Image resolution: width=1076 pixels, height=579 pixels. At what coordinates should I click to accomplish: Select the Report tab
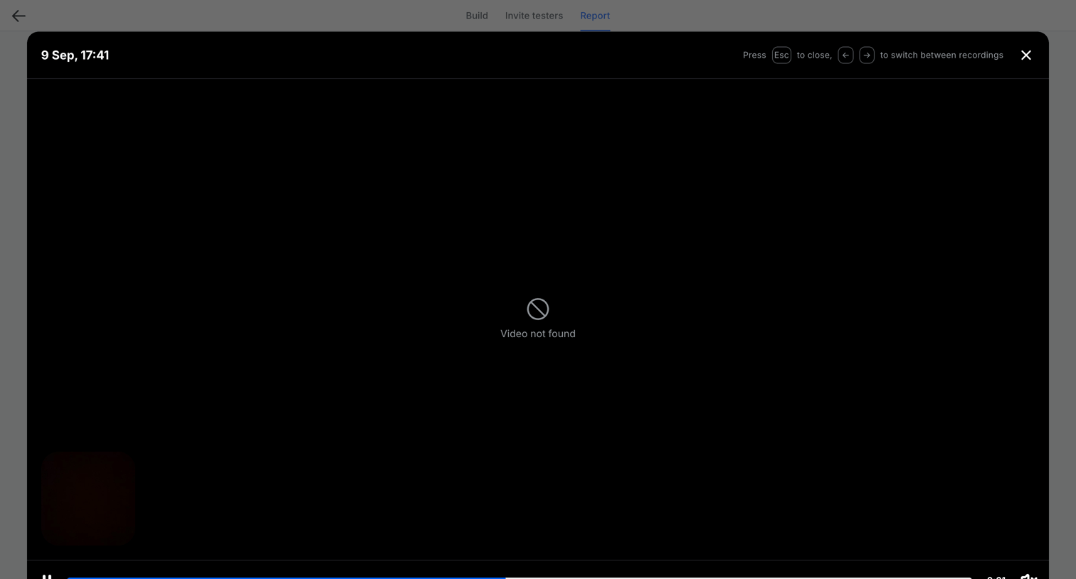pyautogui.click(x=595, y=16)
